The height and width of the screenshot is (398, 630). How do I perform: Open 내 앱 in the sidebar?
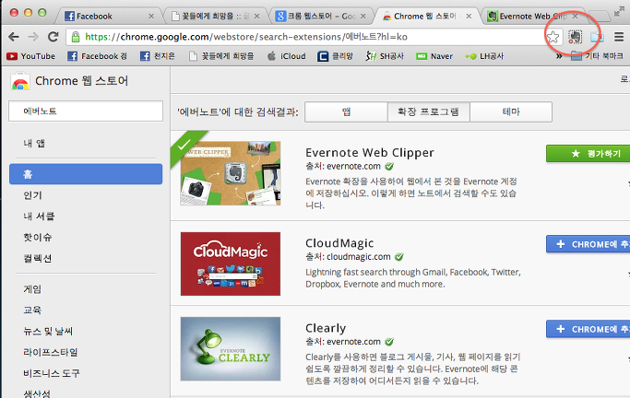pos(34,143)
